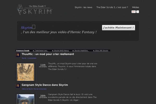Click the +1 count bubble showing 3

point(138,12)
